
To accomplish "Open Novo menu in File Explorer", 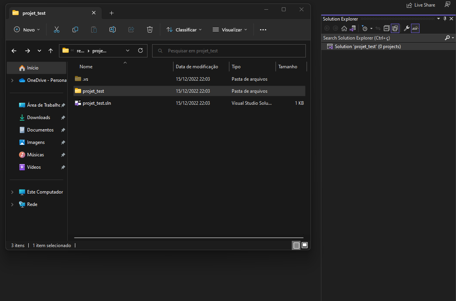I will 27,29.
